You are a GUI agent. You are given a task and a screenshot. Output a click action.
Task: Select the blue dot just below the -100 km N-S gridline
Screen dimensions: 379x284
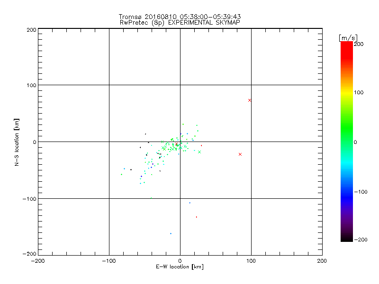190,203
